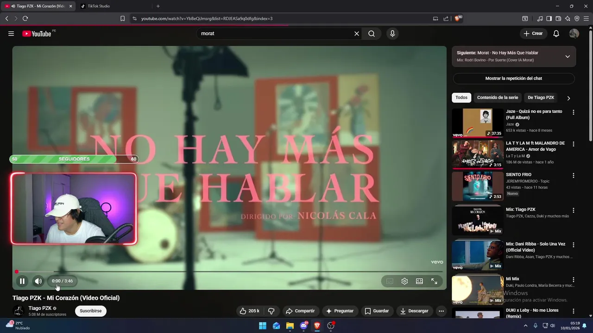This screenshot has height=333, width=593.
Task: Open Brave Leo AI sparkle icon
Action: pyautogui.click(x=568, y=18)
